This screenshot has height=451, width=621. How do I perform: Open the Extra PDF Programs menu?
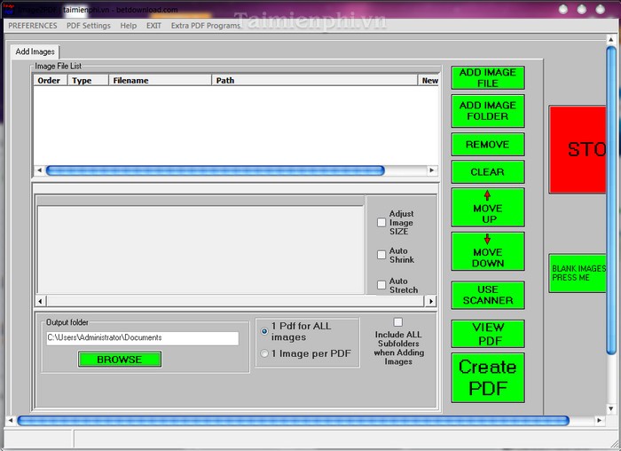pos(205,26)
